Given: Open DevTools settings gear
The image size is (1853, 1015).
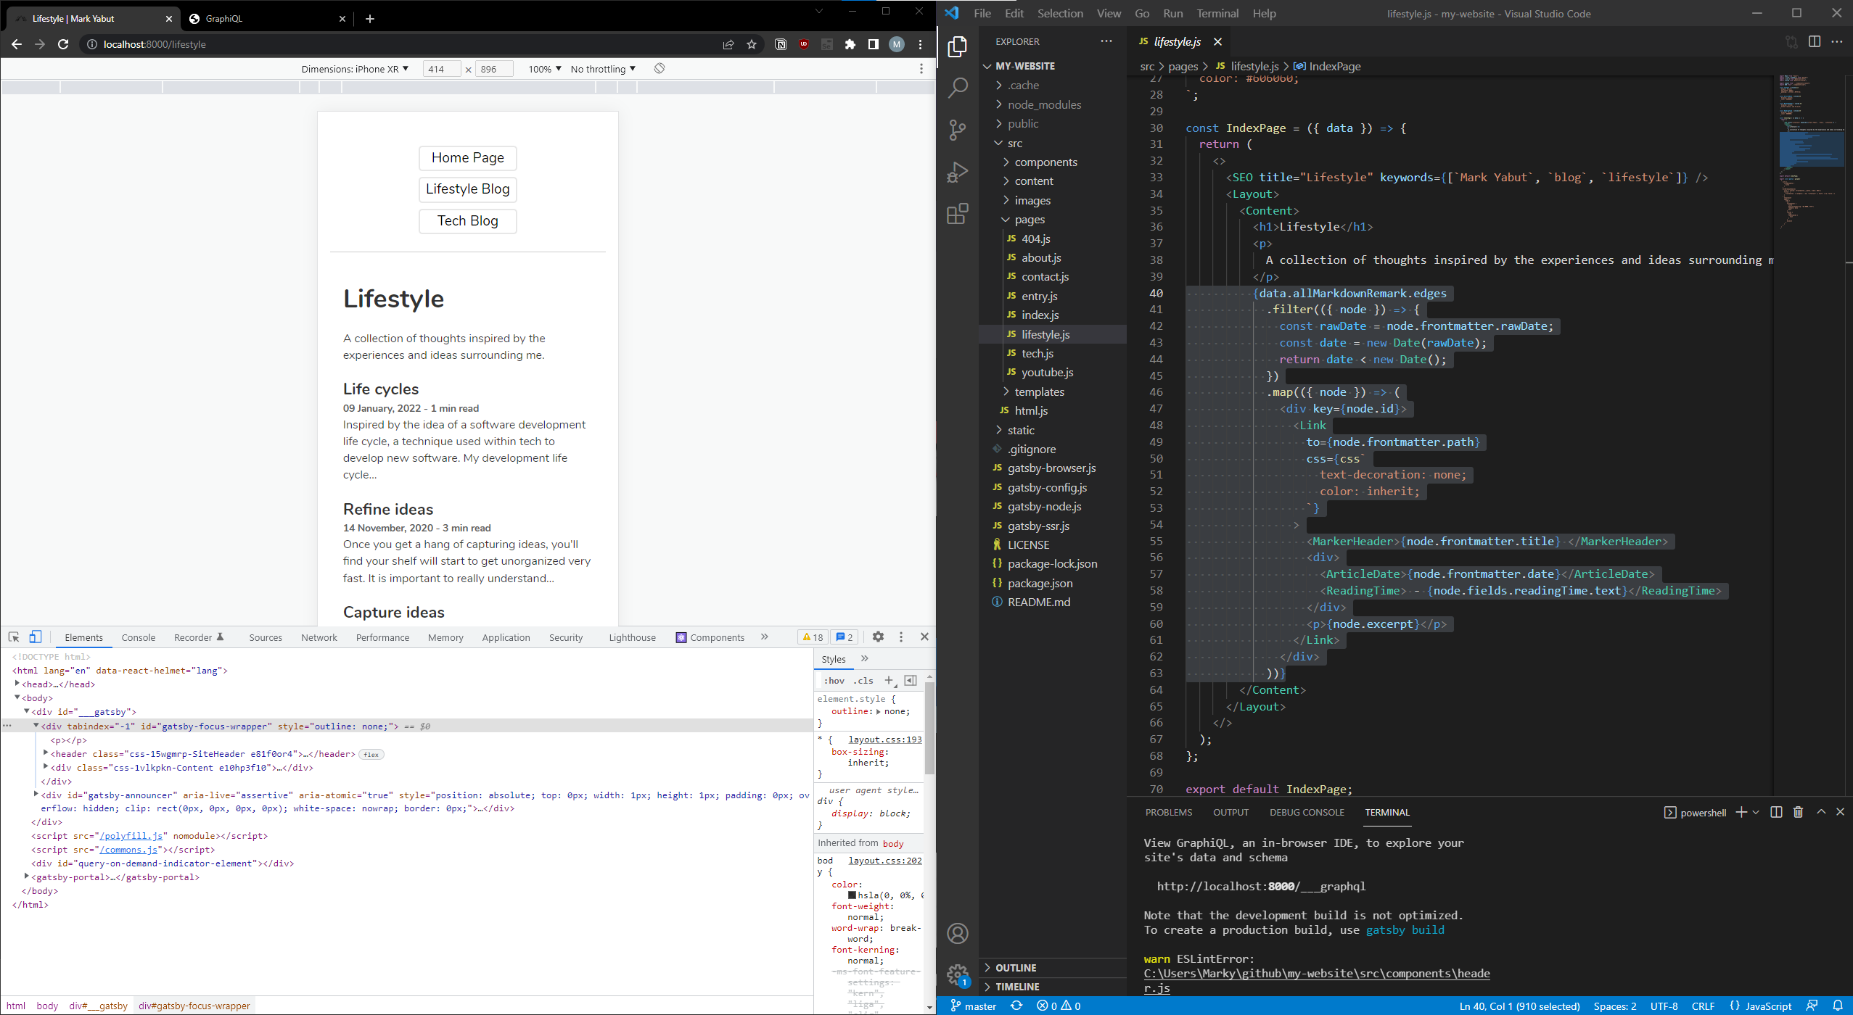Looking at the screenshot, I should tap(878, 637).
